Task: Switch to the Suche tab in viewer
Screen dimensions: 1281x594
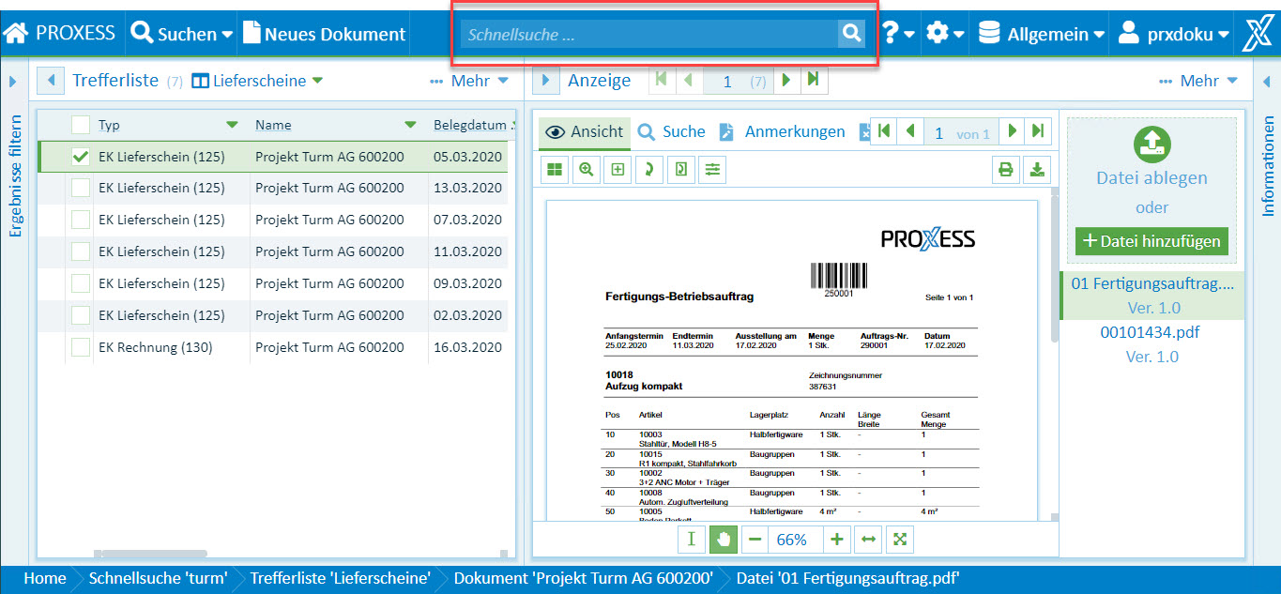Action: pos(671,132)
